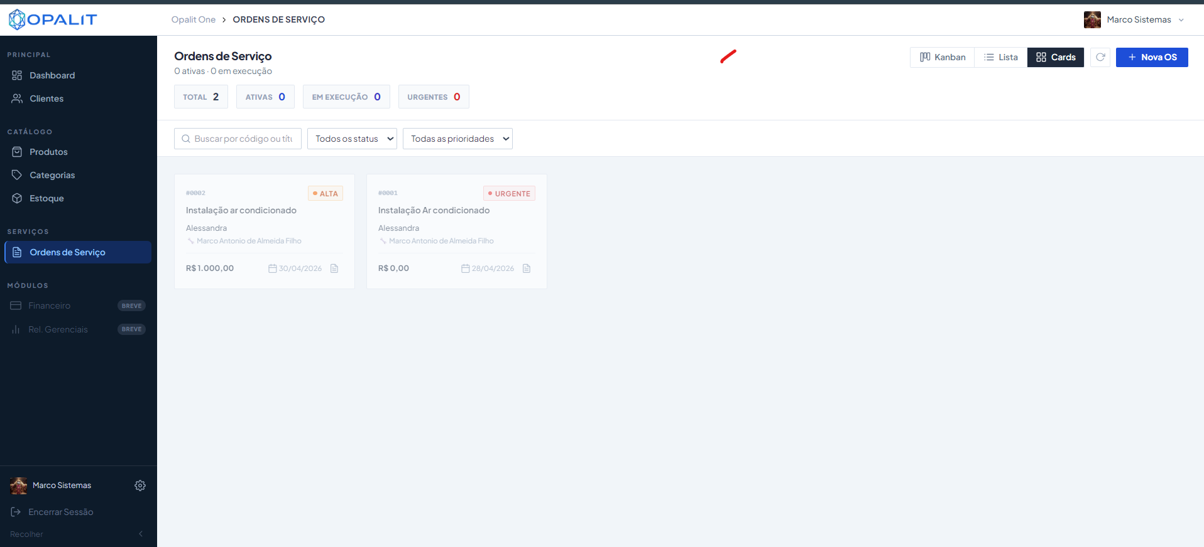
Task: Click the EM EXECUÇÃO 0 counter
Action: coord(346,97)
